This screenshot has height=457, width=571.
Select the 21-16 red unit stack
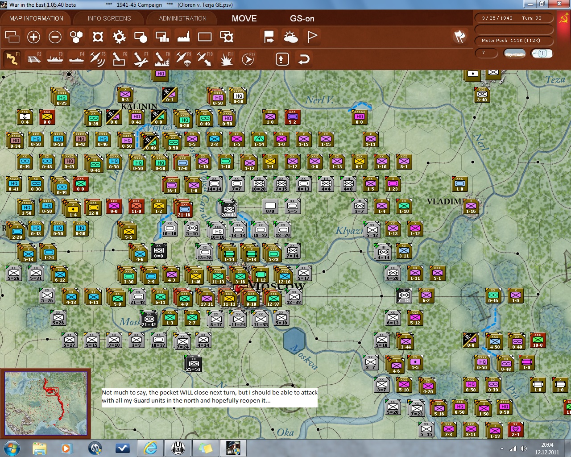coord(184,209)
